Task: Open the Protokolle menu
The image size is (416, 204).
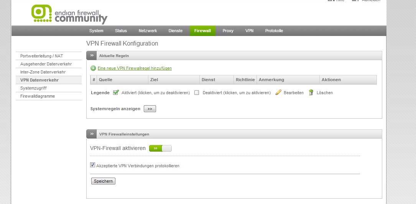Action: point(274,31)
